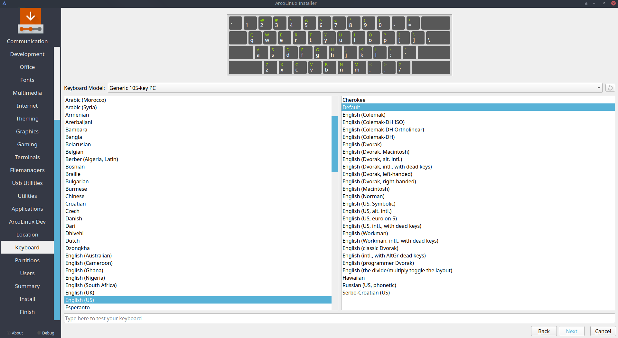Go to the Terminals step
618x338 pixels.
[27, 157]
